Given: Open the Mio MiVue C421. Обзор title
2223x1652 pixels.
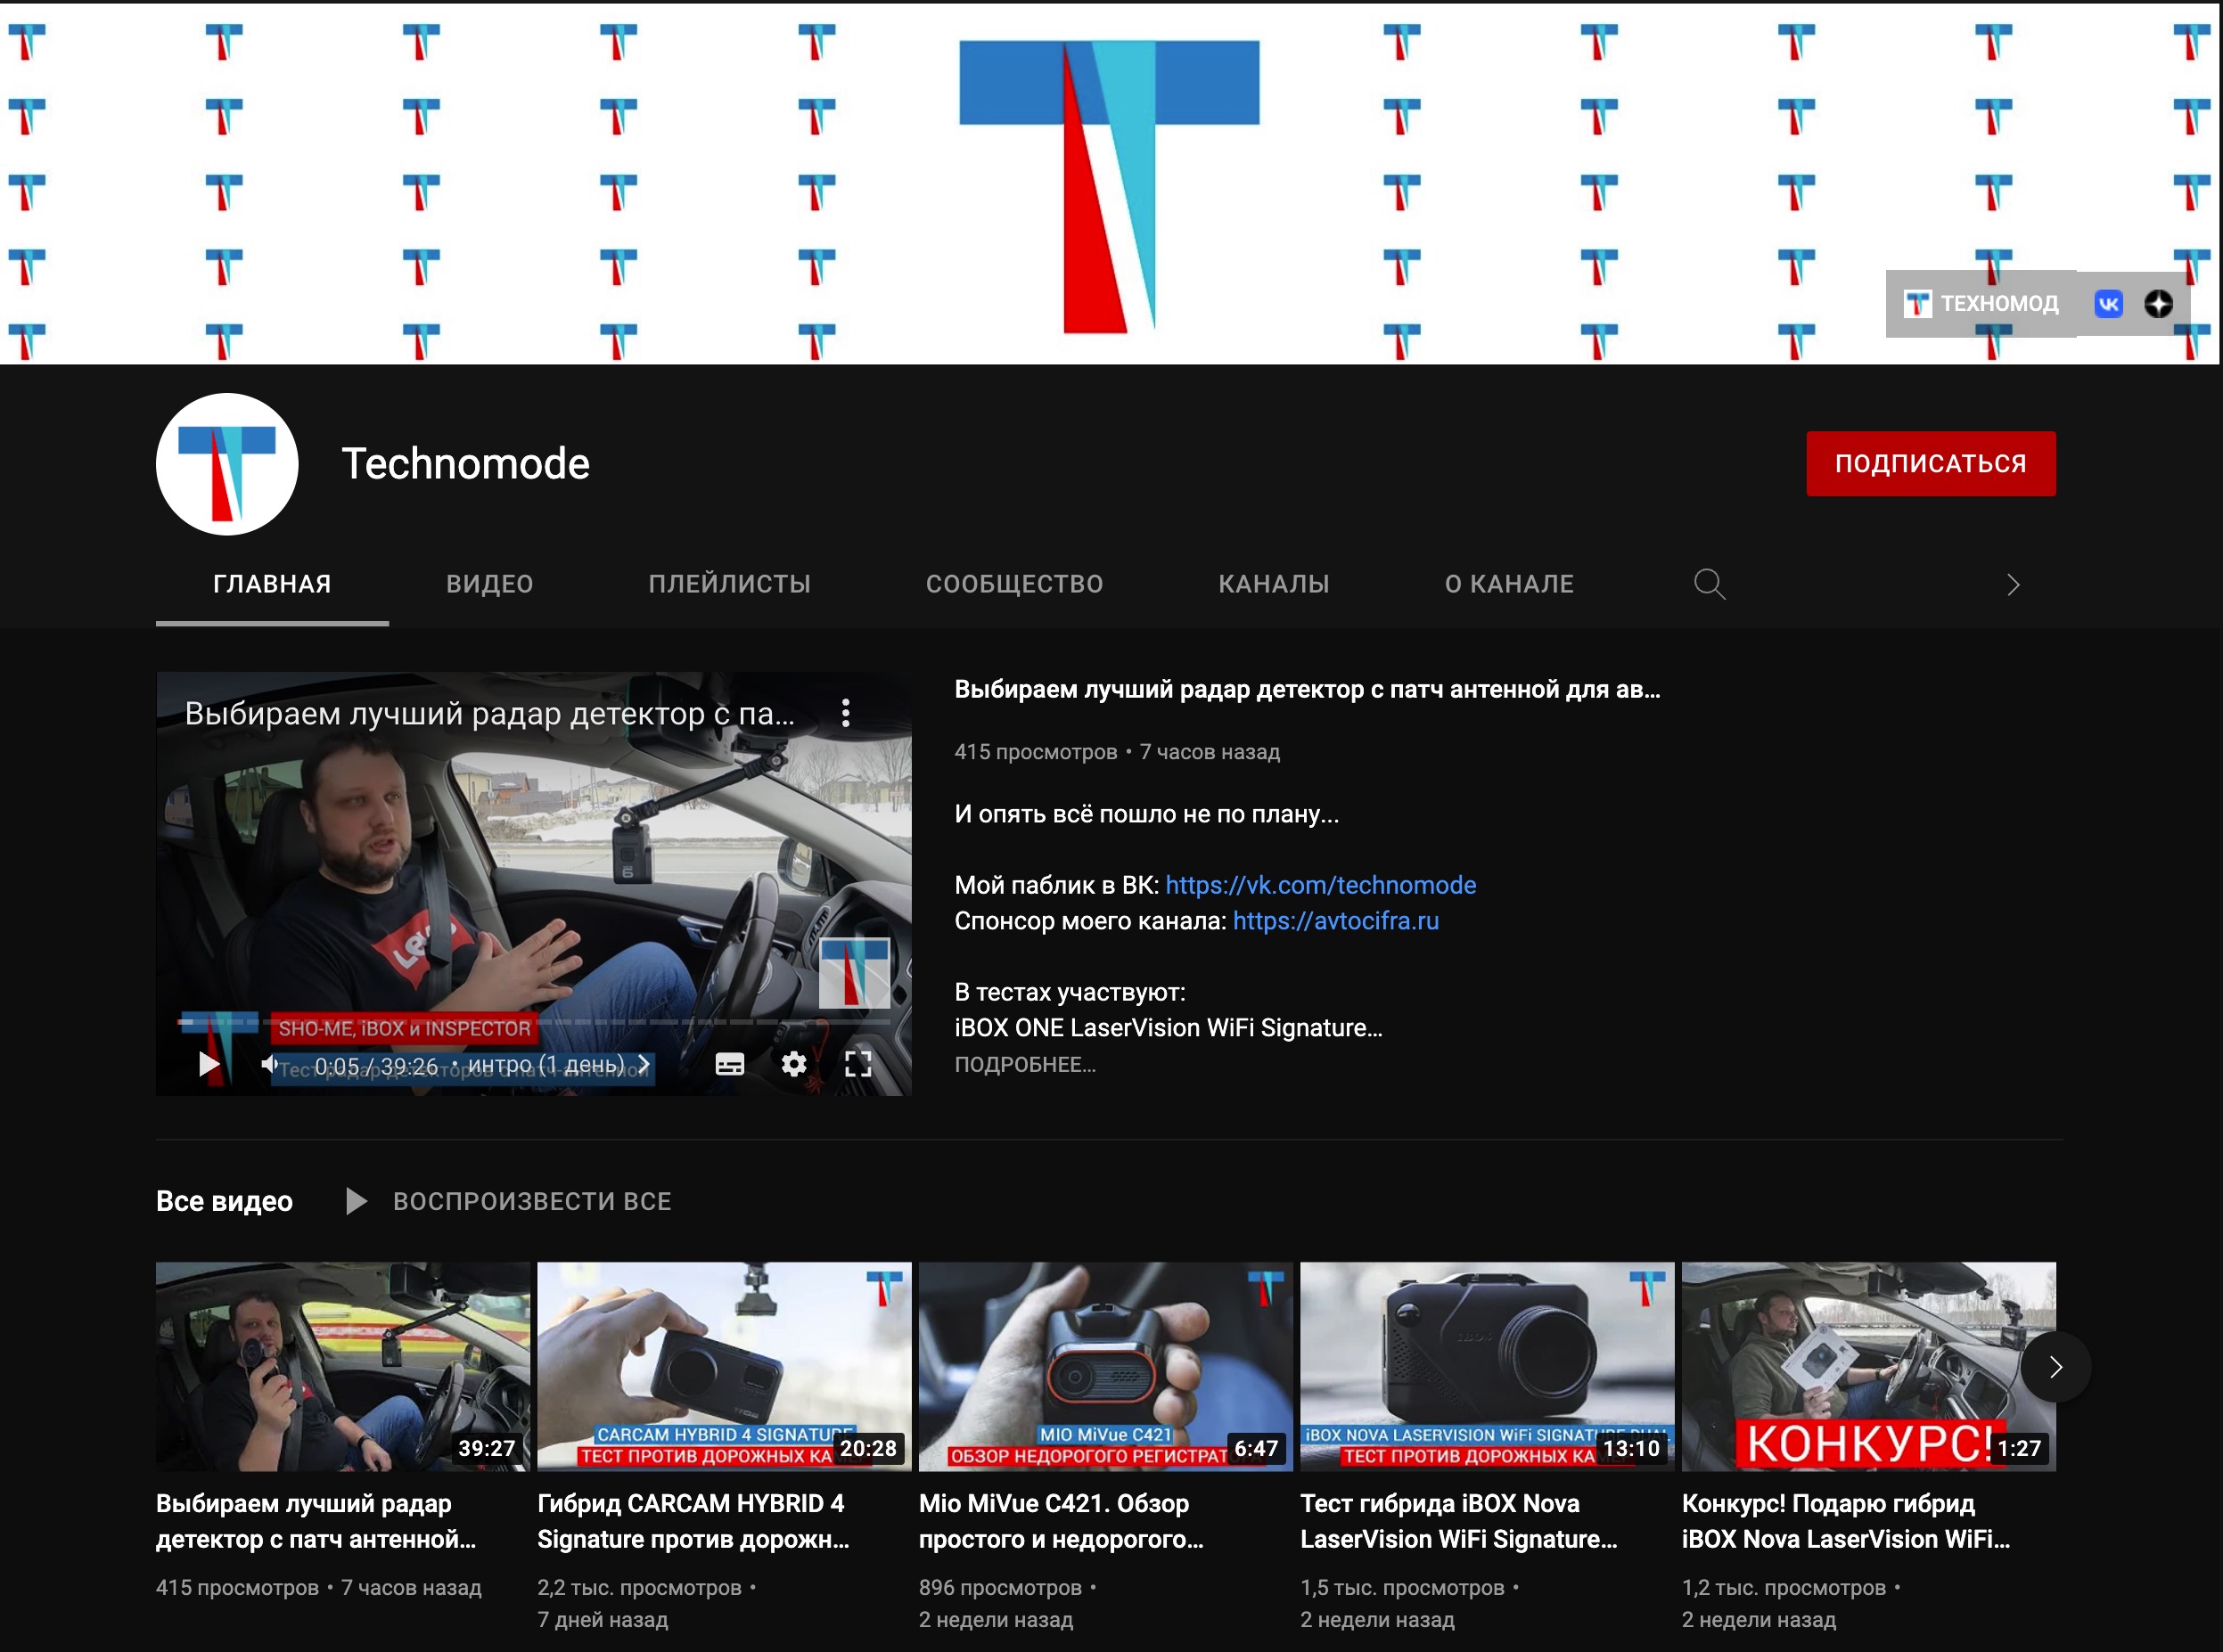Looking at the screenshot, I should (x=1062, y=1521).
